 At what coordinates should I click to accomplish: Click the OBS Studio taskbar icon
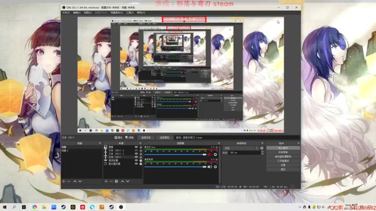click(121, 207)
